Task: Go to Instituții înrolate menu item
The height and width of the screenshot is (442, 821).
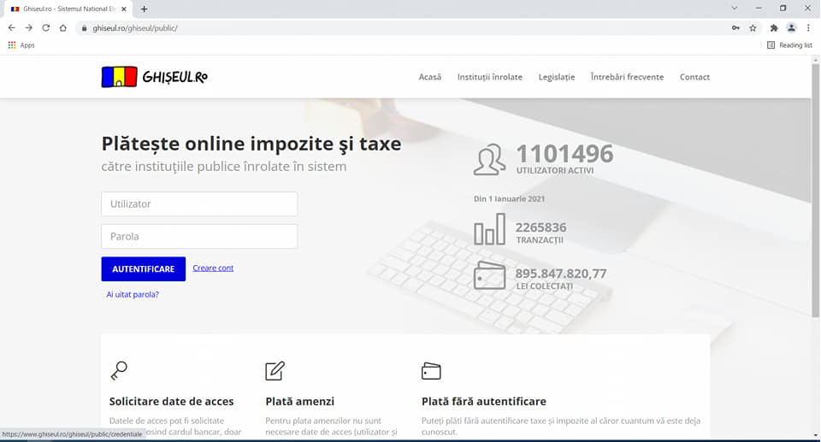Action: (x=489, y=77)
